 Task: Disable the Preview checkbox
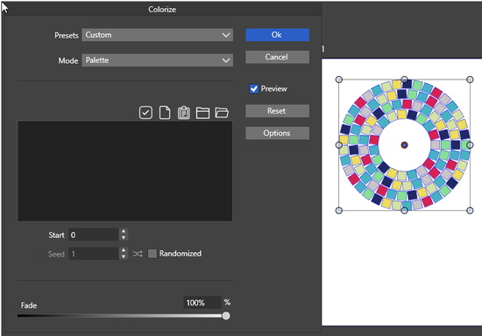point(254,88)
